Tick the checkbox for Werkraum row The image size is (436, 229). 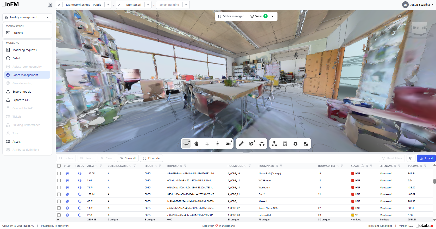59,188
